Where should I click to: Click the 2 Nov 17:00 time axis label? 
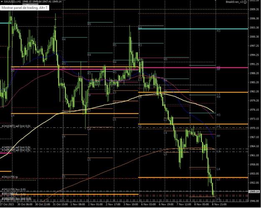click(x=113, y=204)
